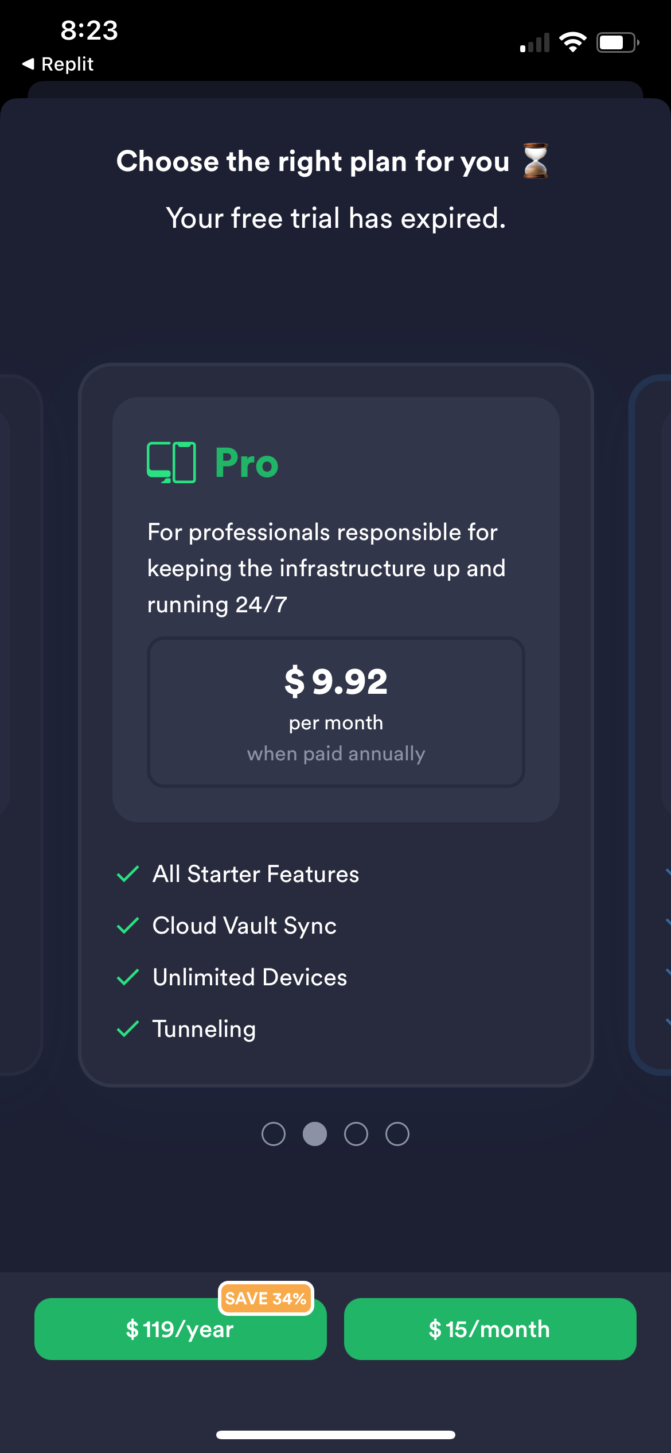Screen dimensions: 671x1453
Task: Tap the battery status icon
Action: [617, 42]
